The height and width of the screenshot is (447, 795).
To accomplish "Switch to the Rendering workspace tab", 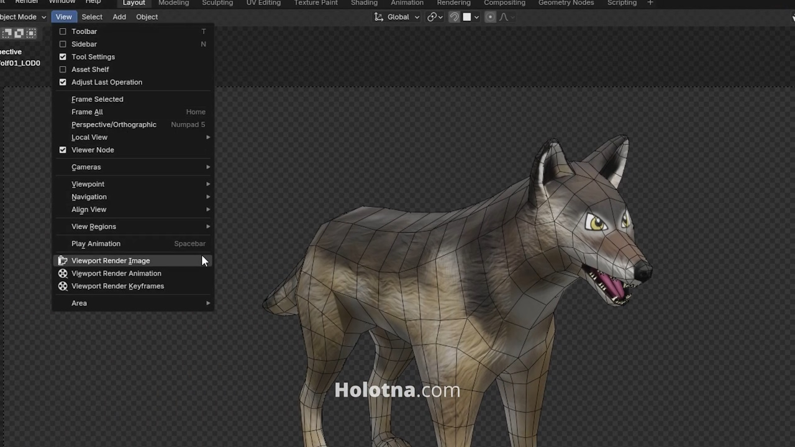I will (453, 3).
